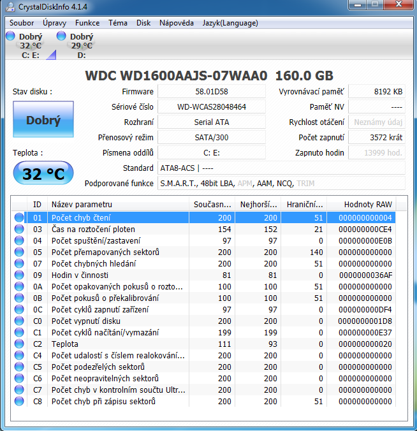Open the Soubor menu
417x431 pixels.
[x=22, y=23]
